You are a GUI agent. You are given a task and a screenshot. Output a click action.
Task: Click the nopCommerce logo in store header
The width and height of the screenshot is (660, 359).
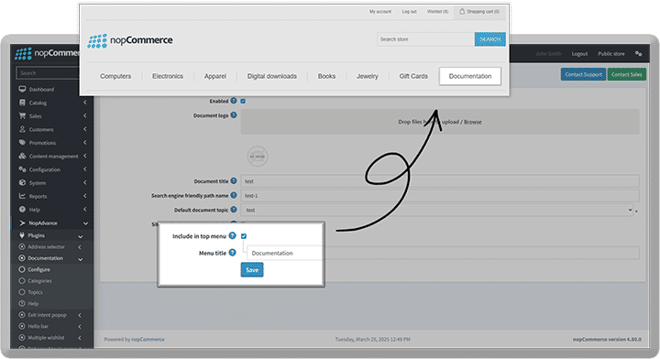coord(129,41)
